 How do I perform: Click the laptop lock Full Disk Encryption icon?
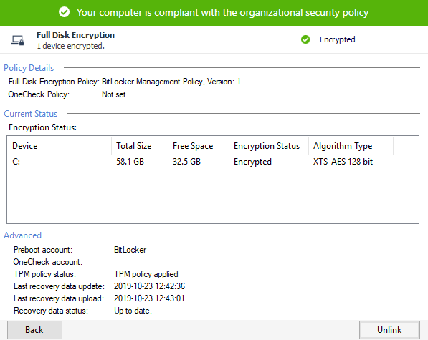click(x=17, y=40)
